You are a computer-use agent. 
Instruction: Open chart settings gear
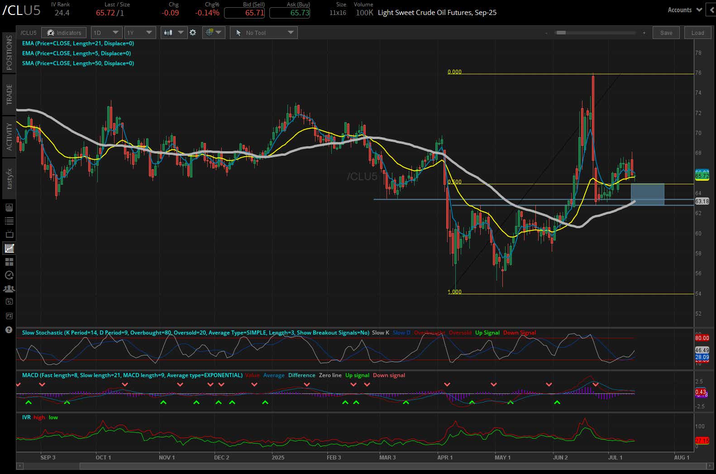(x=193, y=33)
